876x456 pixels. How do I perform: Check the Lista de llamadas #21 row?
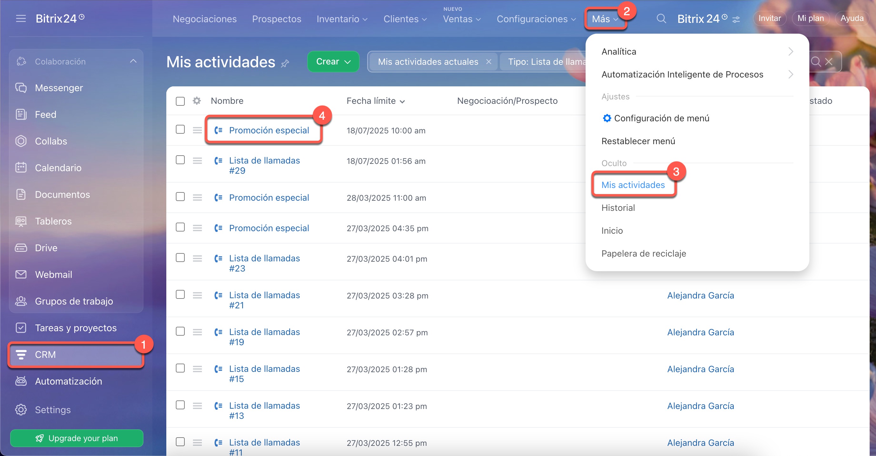coord(180,294)
